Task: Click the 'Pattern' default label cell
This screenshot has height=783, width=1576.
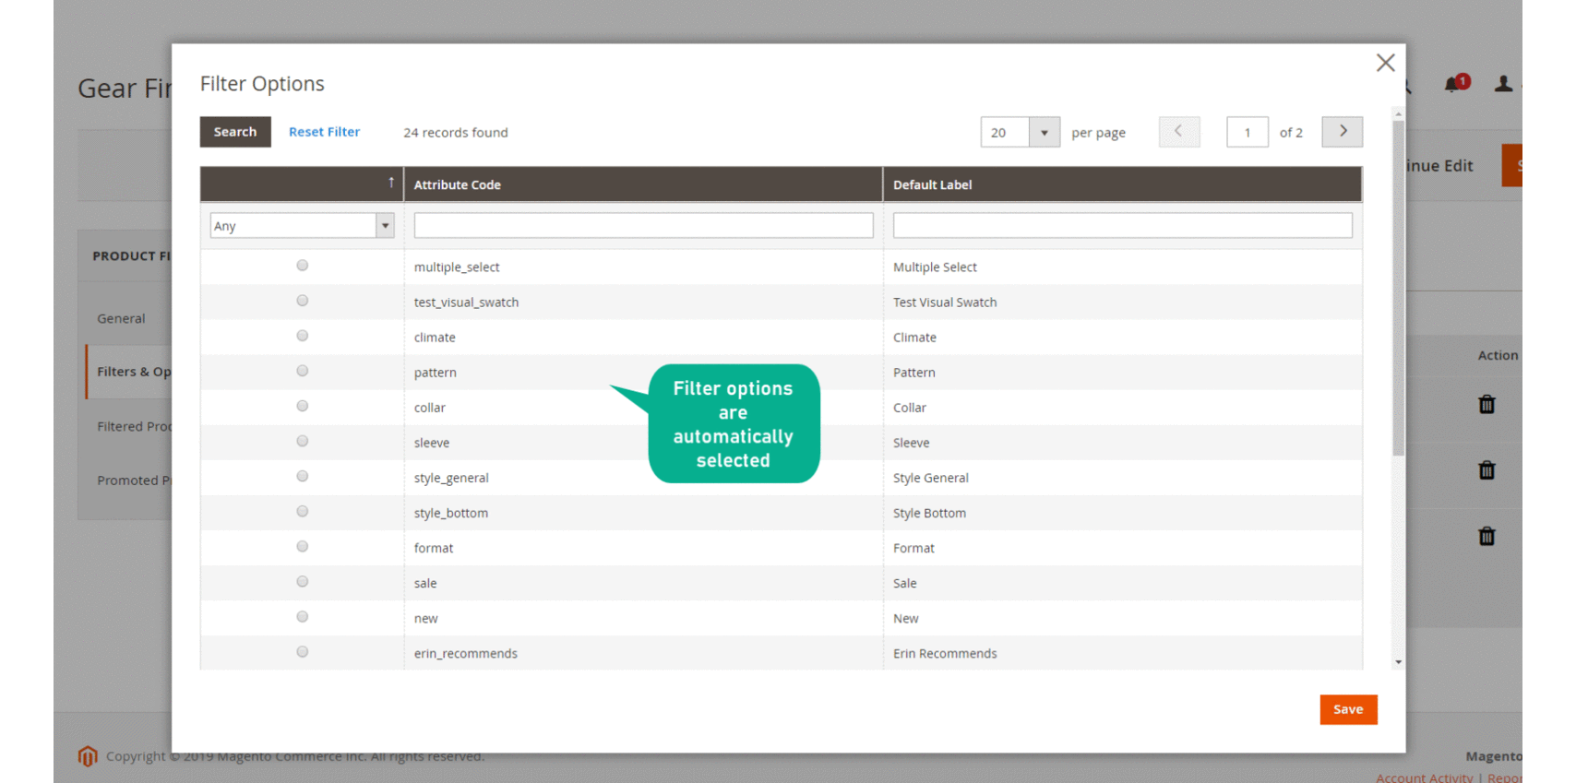Action: 913,373
